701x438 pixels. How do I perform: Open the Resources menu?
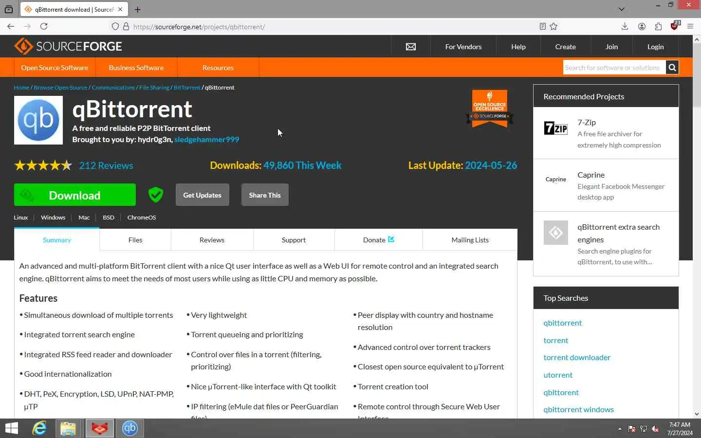pyautogui.click(x=218, y=68)
